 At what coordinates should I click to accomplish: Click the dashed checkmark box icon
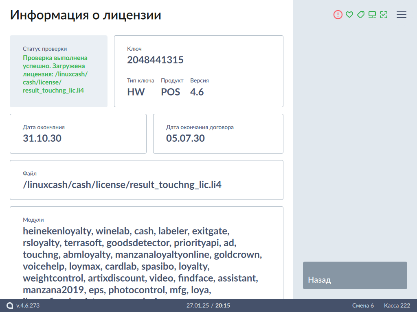pyautogui.click(x=383, y=15)
